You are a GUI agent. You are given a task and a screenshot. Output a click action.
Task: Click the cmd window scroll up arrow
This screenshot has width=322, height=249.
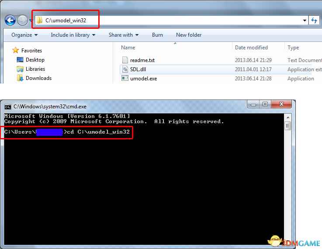[288, 118]
